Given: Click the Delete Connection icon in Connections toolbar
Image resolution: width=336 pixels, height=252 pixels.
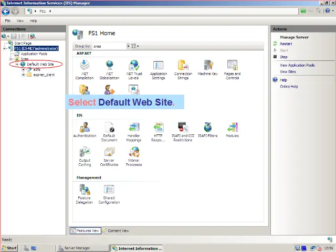Looking at the screenshot, I should (x=33, y=36).
